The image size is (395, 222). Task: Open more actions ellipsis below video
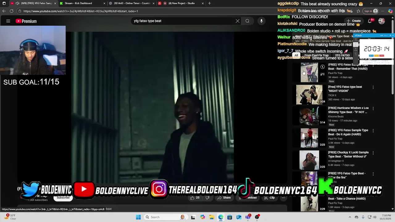[283, 198]
